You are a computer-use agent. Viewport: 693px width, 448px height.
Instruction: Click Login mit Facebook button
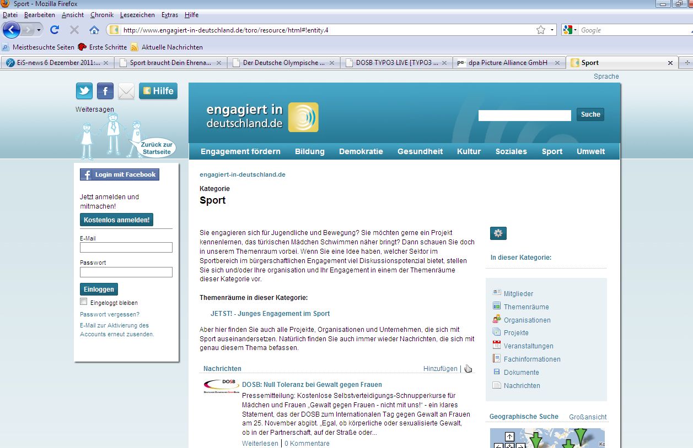click(120, 174)
